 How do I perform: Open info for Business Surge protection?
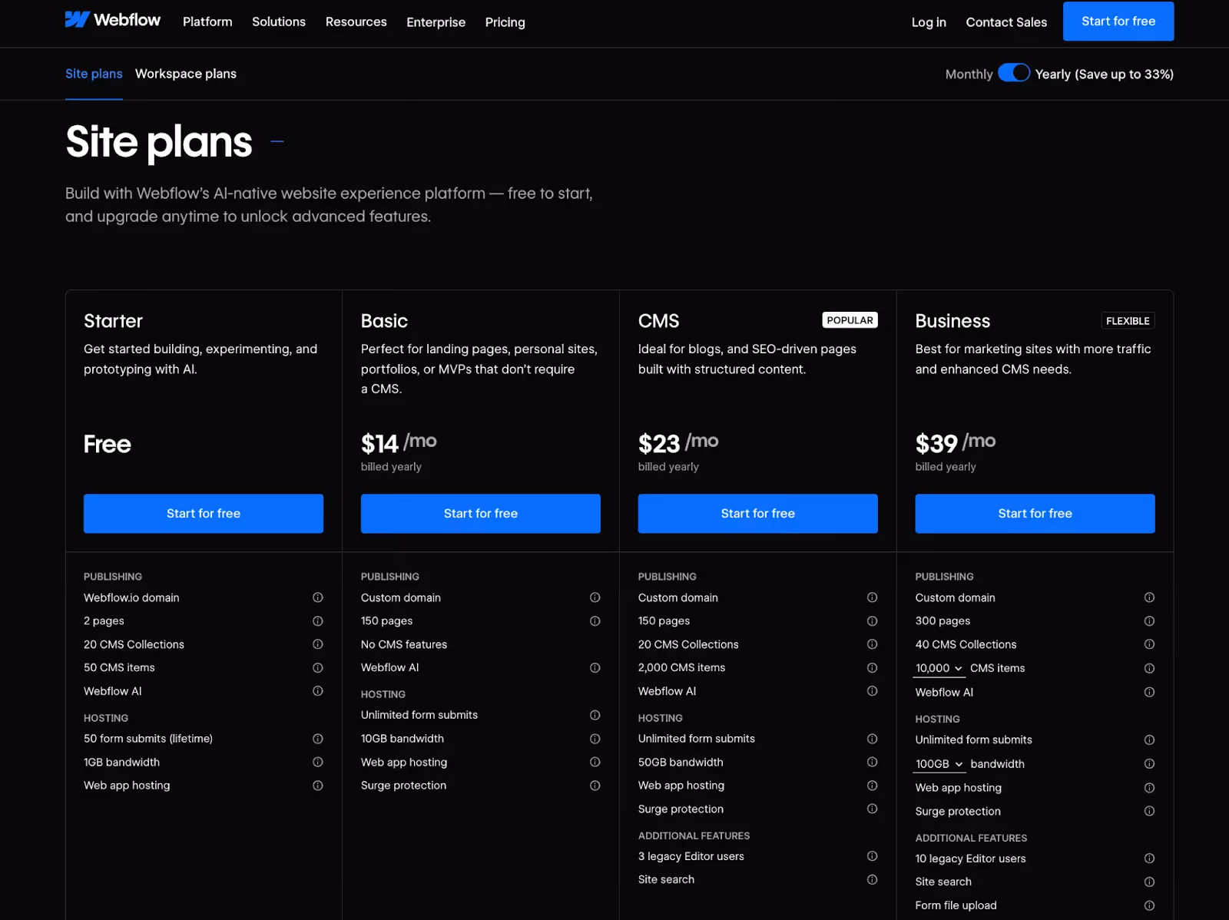point(1150,811)
